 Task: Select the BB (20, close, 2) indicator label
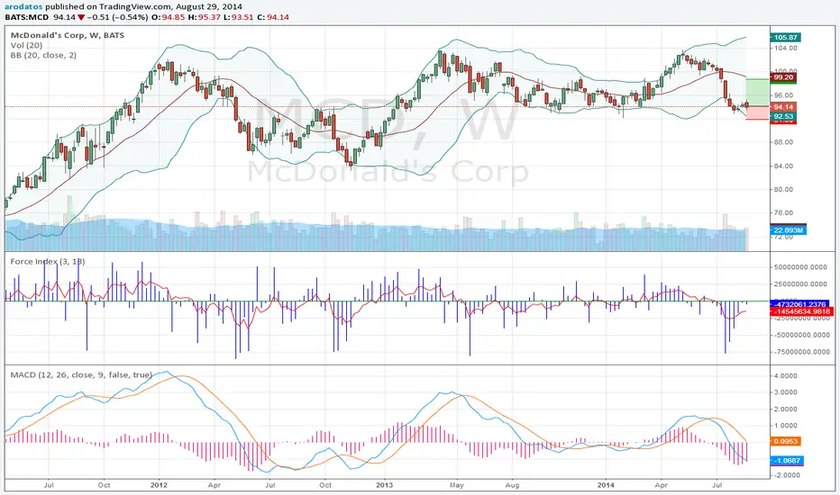pos(43,55)
